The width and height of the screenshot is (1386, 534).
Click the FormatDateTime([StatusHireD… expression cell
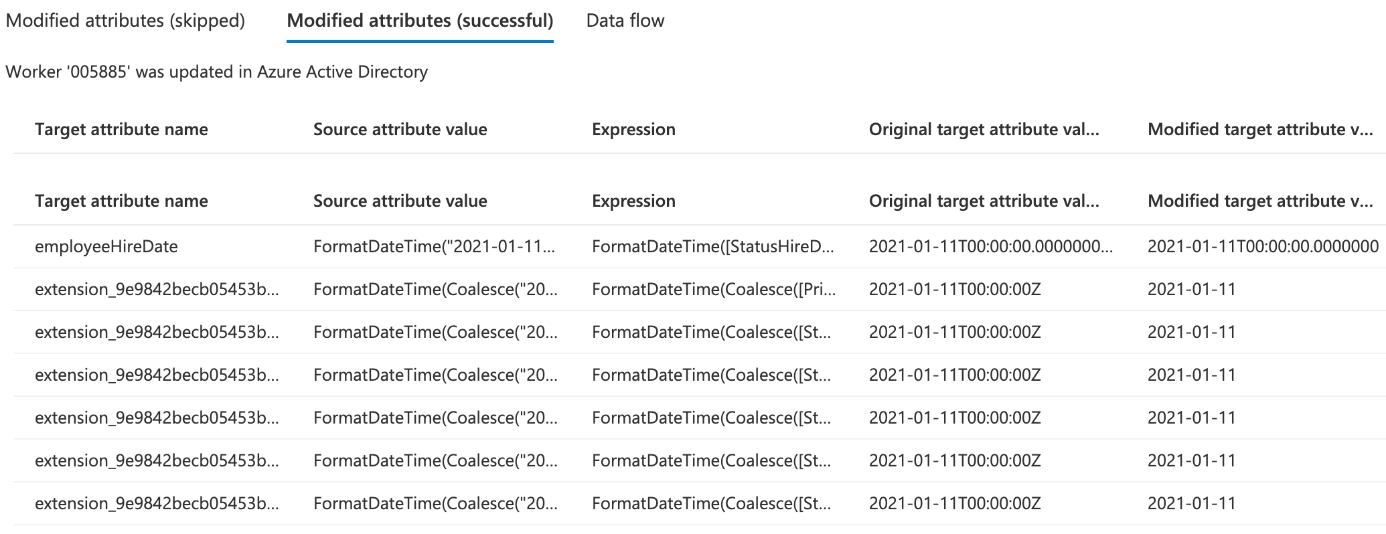click(712, 246)
